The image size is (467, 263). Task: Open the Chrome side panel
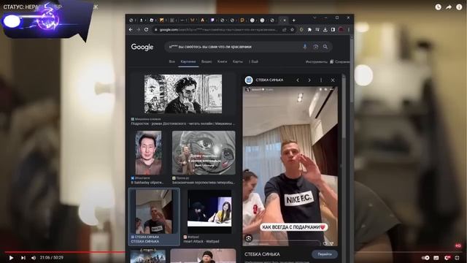coord(333,29)
